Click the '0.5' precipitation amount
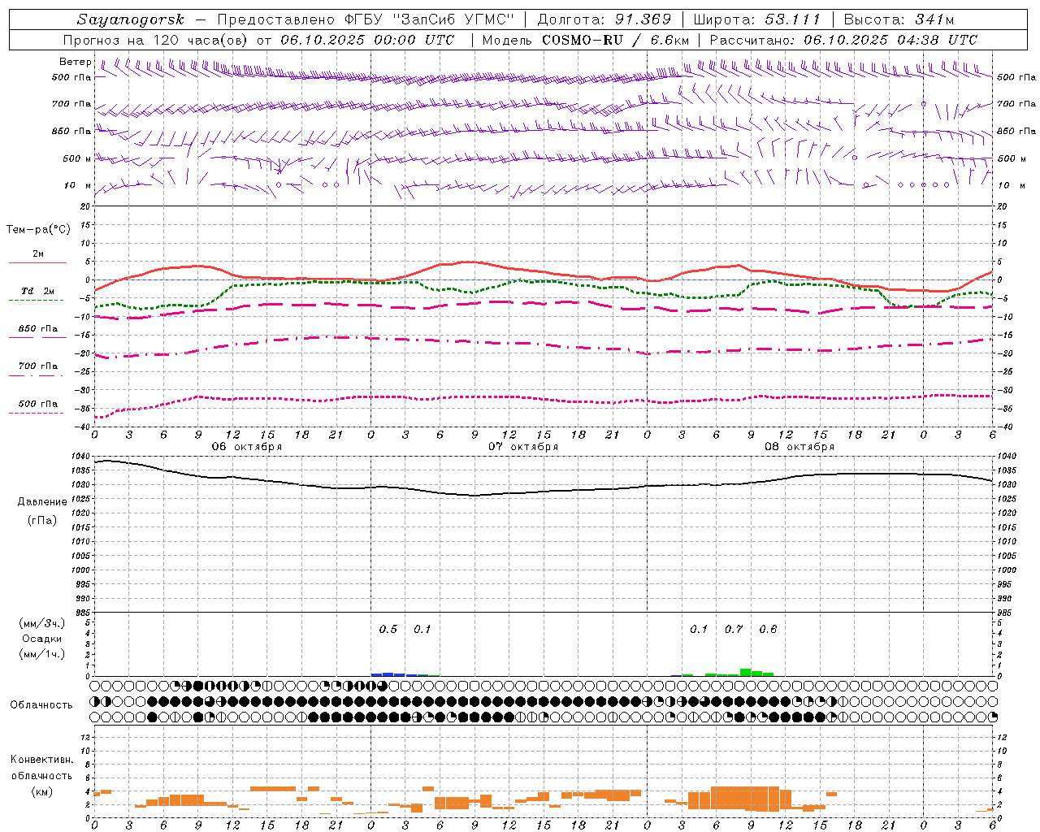This screenshot has height=832, width=1040. (x=388, y=630)
